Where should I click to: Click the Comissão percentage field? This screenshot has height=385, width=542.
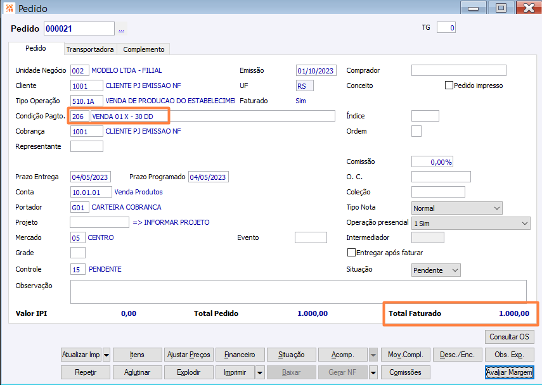[432, 161]
